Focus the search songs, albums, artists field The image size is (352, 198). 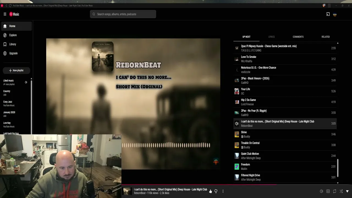click(x=123, y=14)
